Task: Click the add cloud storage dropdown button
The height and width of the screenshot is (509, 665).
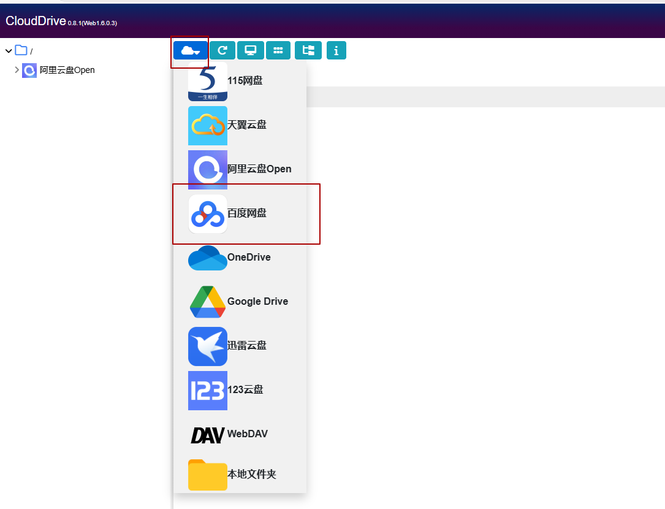Action: point(191,50)
